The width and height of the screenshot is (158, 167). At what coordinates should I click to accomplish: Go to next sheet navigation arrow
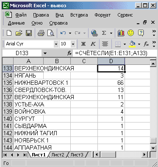[x=18, y=155]
